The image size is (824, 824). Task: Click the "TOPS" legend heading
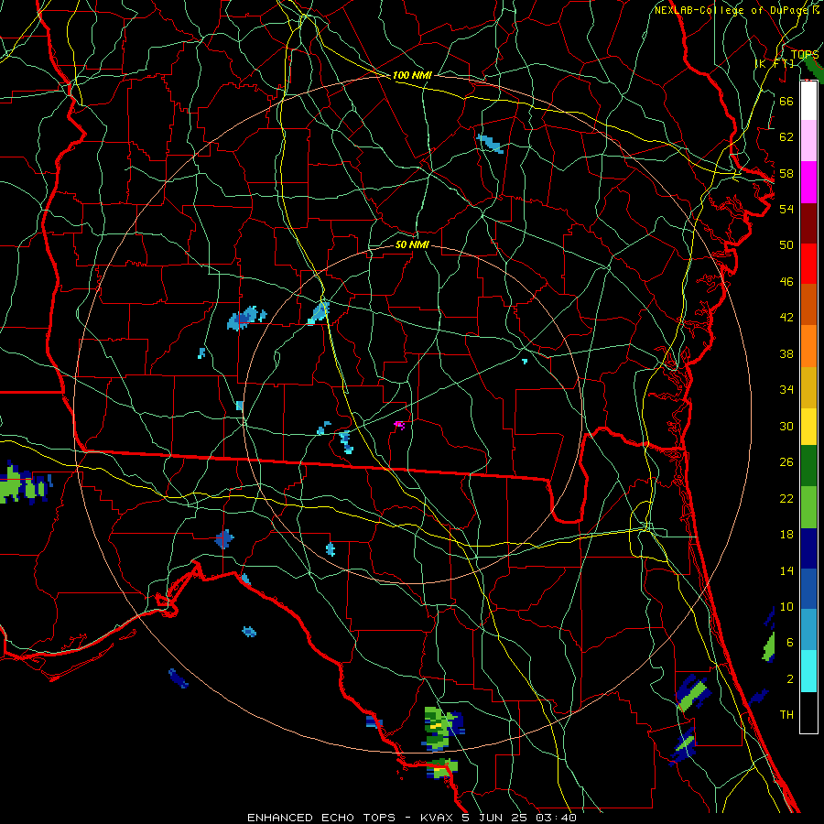tap(805, 54)
